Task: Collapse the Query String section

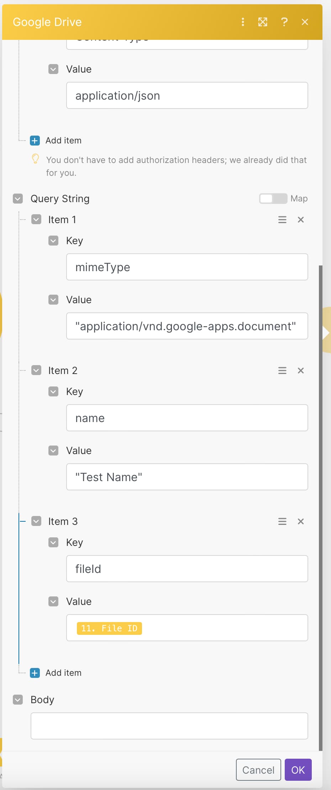Action: [x=18, y=199]
